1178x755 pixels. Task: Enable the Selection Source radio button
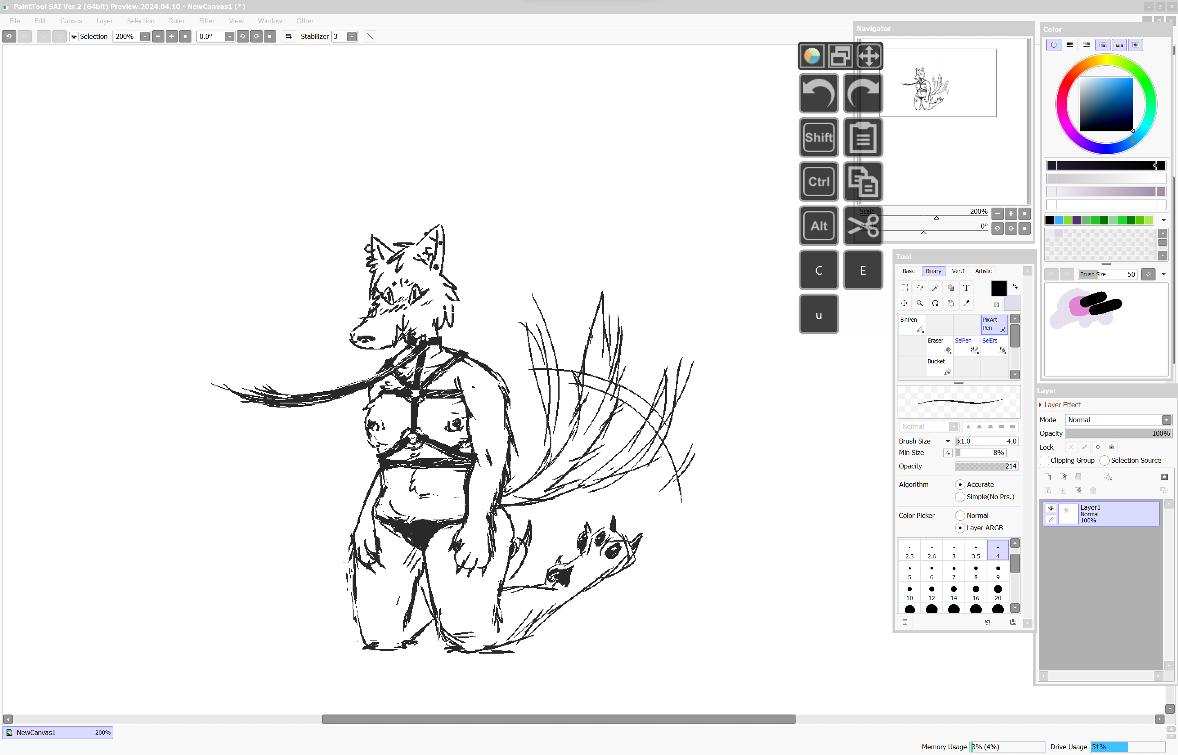[x=1104, y=461]
